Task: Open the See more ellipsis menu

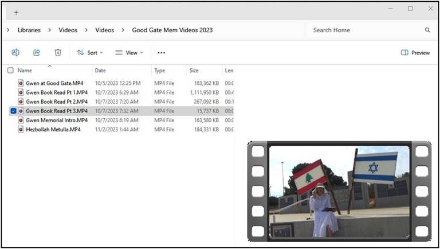Action: [162, 53]
